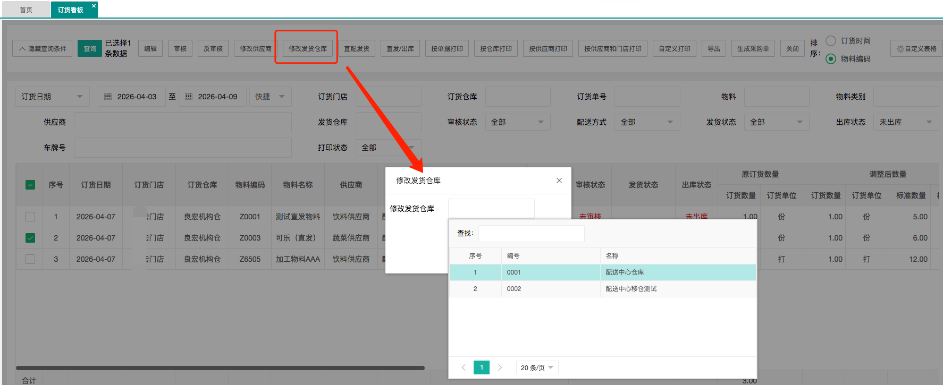Screen dimensions: 943x385
Task: Click the 关闭 toolbar button
Action: point(793,49)
